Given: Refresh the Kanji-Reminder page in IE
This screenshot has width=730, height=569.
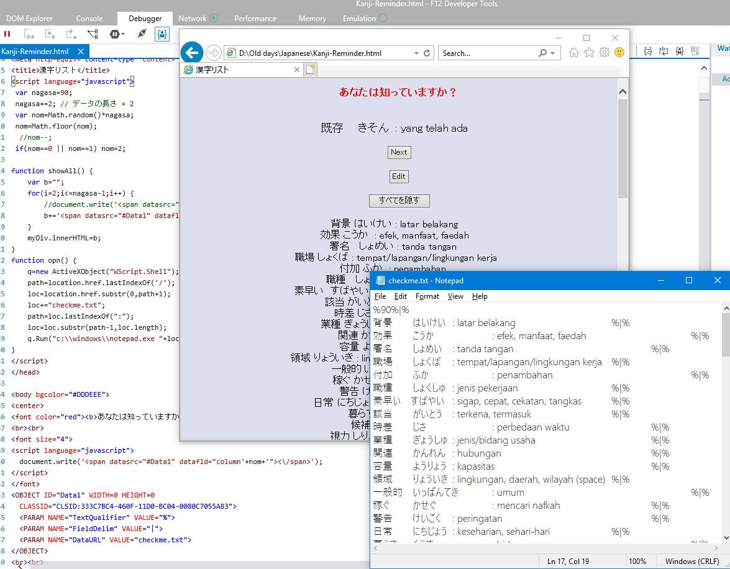Looking at the screenshot, I should pyautogui.click(x=426, y=53).
